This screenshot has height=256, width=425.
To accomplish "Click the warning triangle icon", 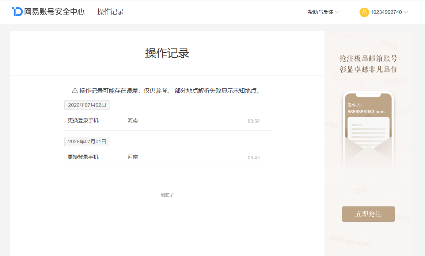I will coord(75,91).
